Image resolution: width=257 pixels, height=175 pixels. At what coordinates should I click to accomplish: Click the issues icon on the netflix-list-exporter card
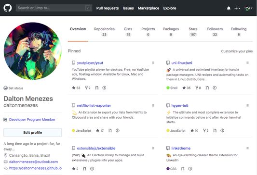[x=118, y=130]
